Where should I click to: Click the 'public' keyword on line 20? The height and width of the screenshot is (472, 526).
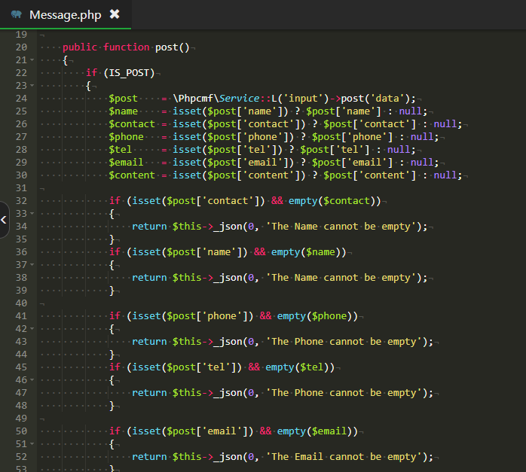(80, 47)
